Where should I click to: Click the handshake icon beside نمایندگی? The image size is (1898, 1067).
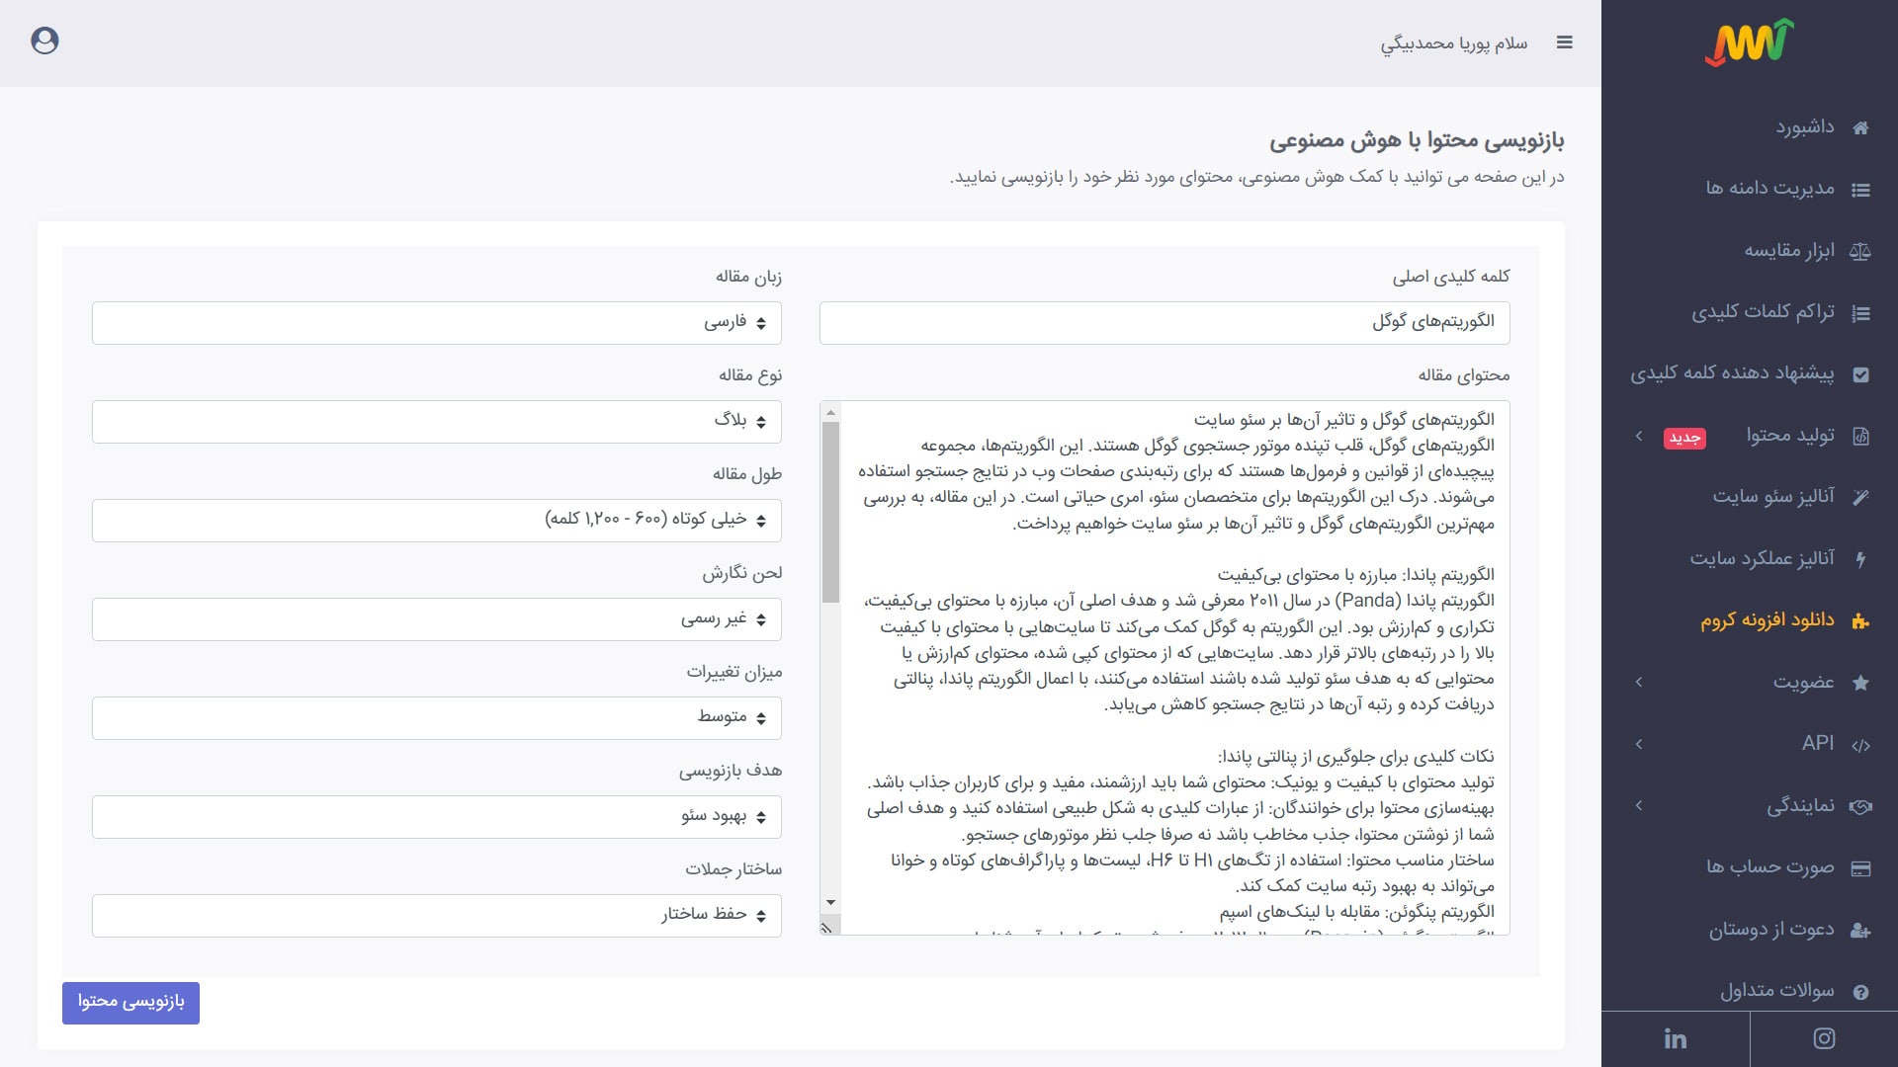1860,806
